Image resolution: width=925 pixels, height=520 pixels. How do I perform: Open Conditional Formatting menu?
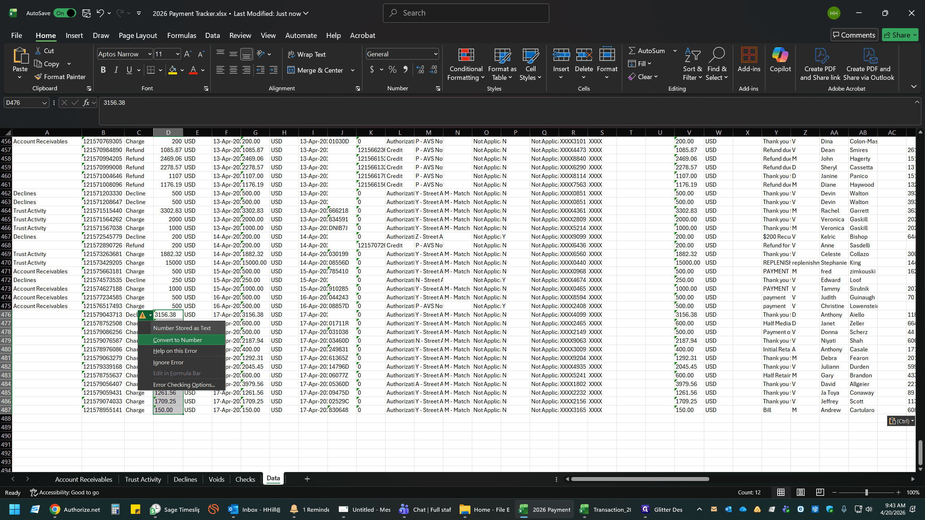coord(466,65)
